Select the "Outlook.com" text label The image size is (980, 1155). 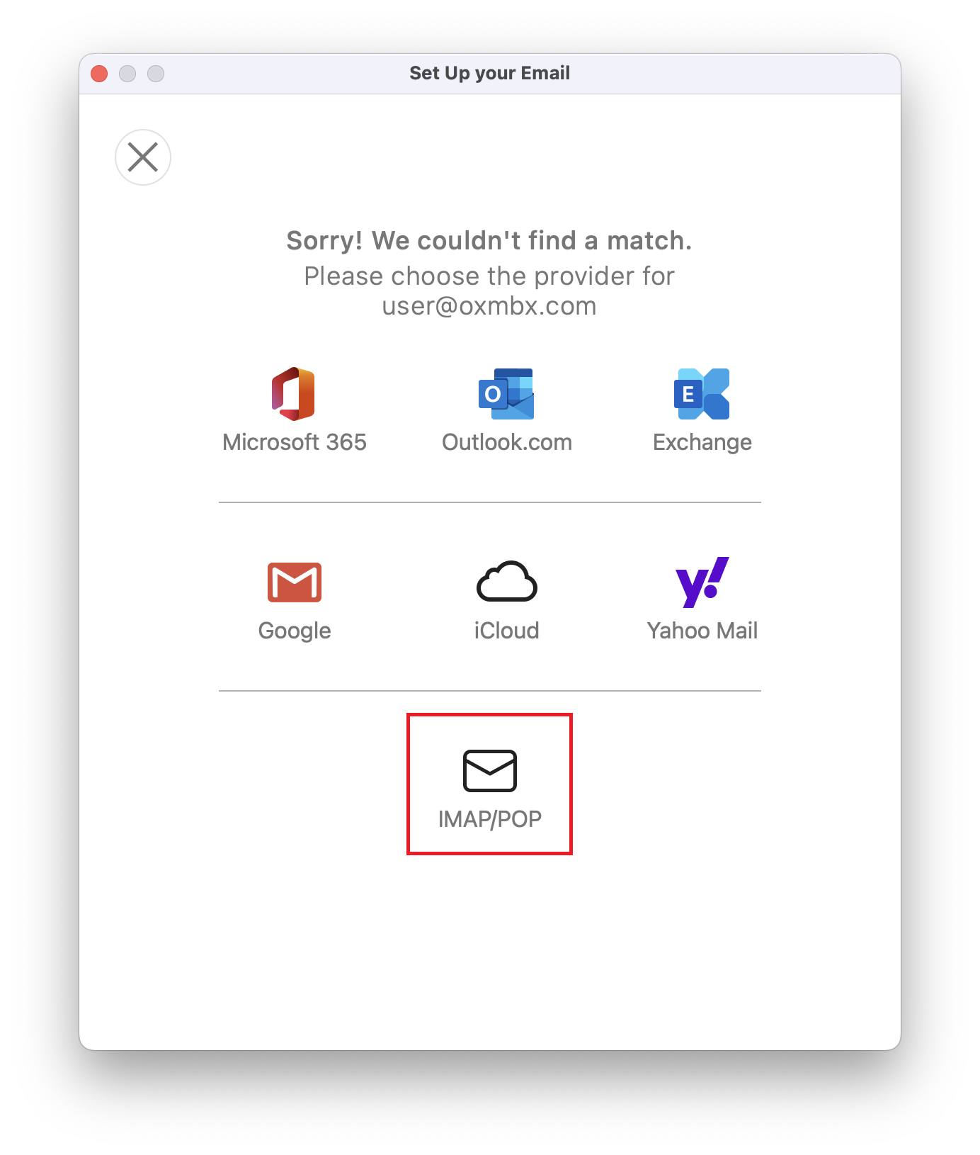(x=506, y=442)
